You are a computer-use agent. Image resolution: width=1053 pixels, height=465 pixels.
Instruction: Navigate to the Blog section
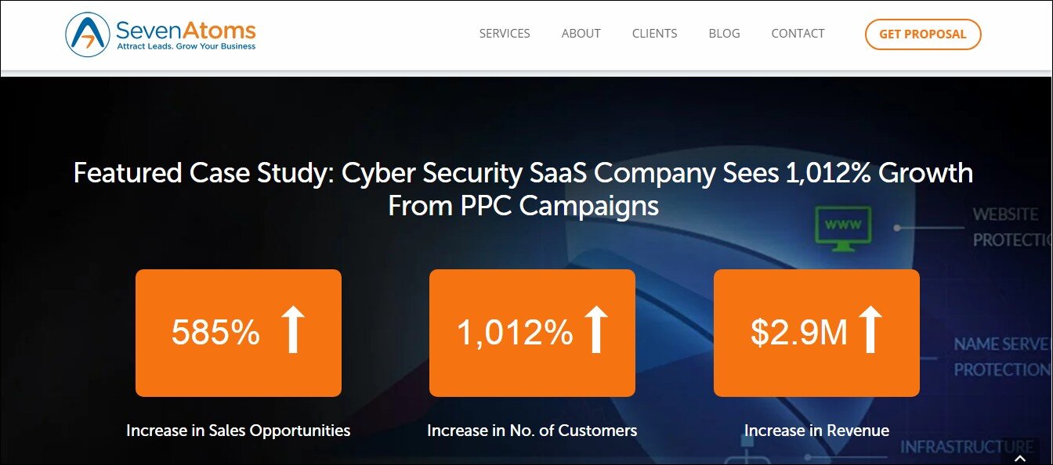pyautogui.click(x=724, y=34)
